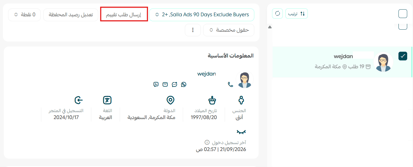
Task: Click the SMS message icon
Action: point(156,85)
